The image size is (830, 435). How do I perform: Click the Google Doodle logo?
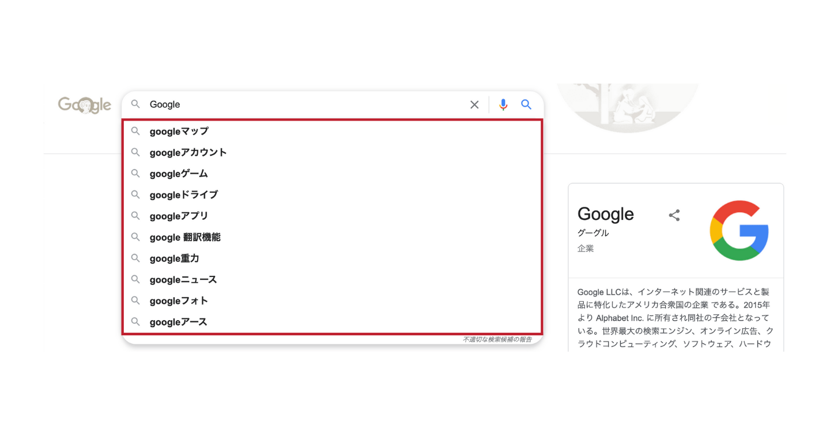click(84, 104)
